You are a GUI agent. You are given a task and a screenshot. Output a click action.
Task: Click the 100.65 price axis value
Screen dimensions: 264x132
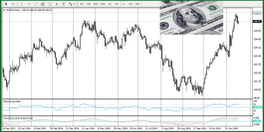coord(257,90)
